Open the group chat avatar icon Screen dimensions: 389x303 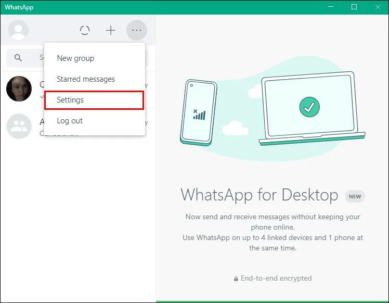point(19,126)
